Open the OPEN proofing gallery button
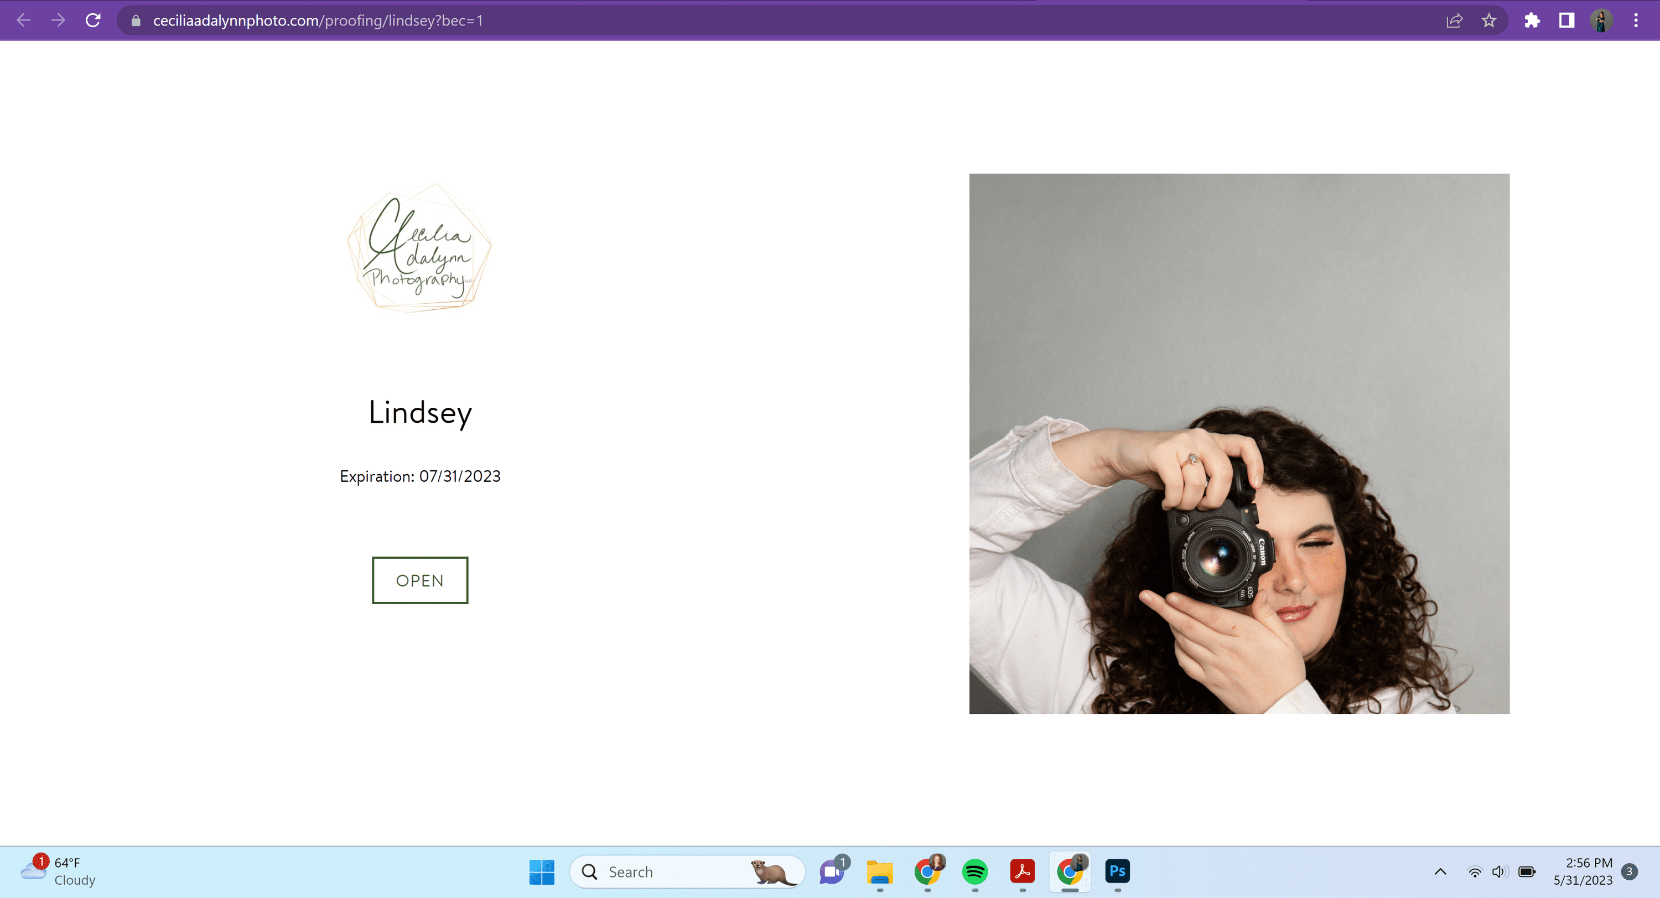Screen dimensions: 1660x898 (419, 580)
